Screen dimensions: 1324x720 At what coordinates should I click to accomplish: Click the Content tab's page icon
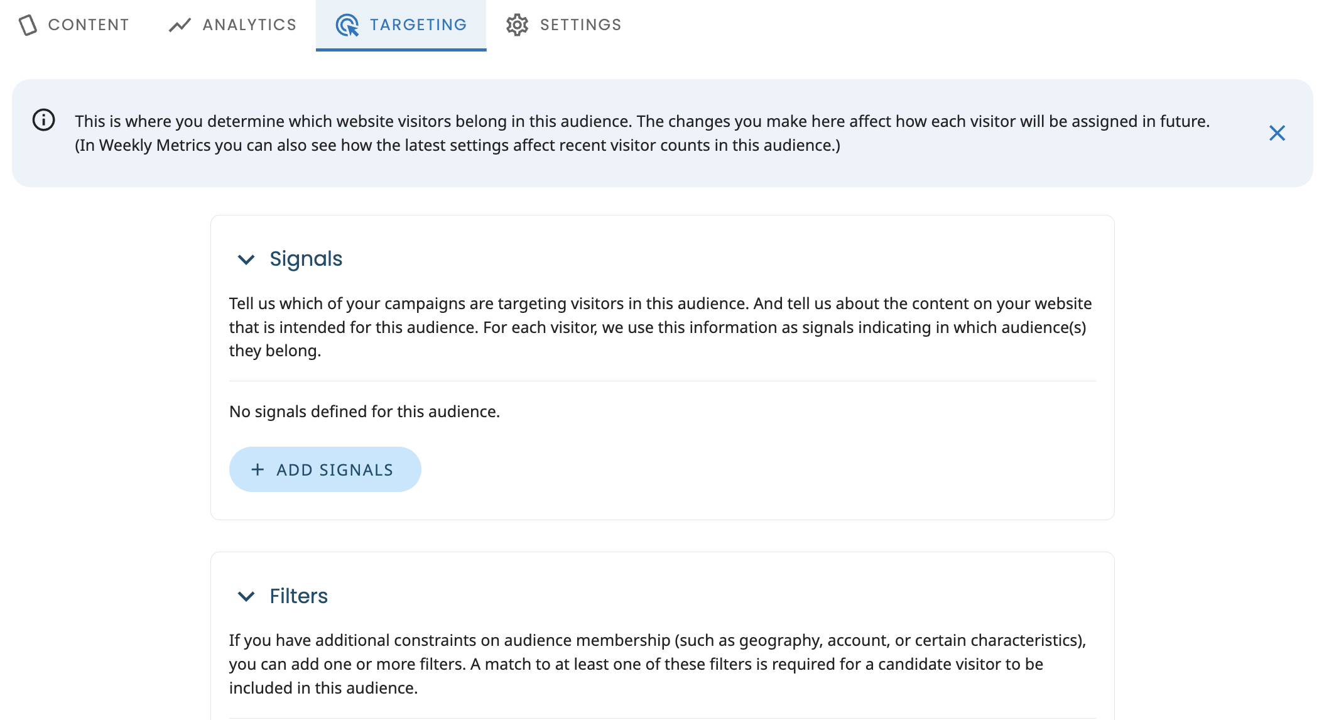pyautogui.click(x=28, y=25)
